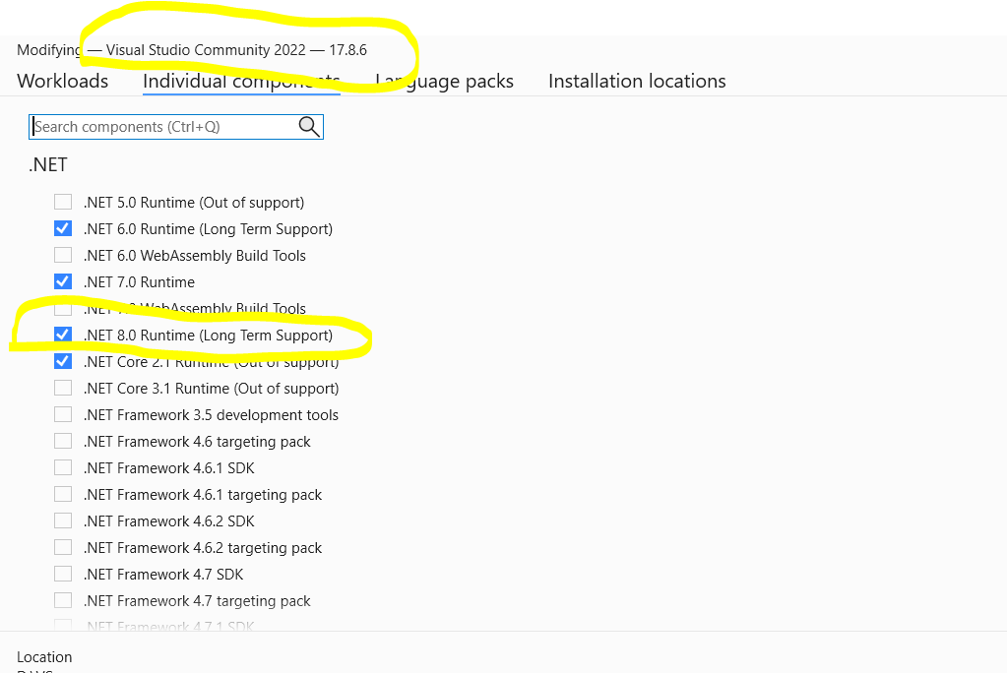Image resolution: width=1007 pixels, height=673 pixels.
Task: Select the .NET Framework 4.6 targeting pack
Action: click(x=63, y=441)
